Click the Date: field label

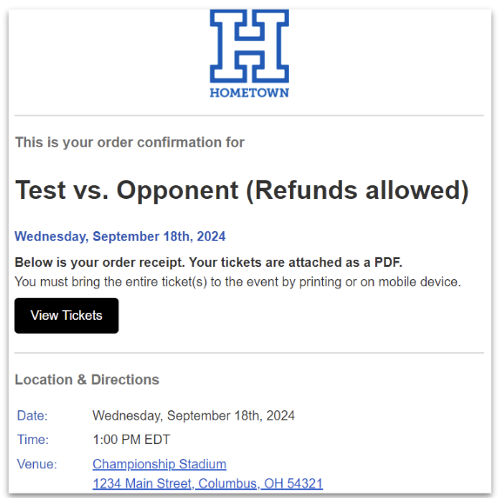[x=32, y=415]
